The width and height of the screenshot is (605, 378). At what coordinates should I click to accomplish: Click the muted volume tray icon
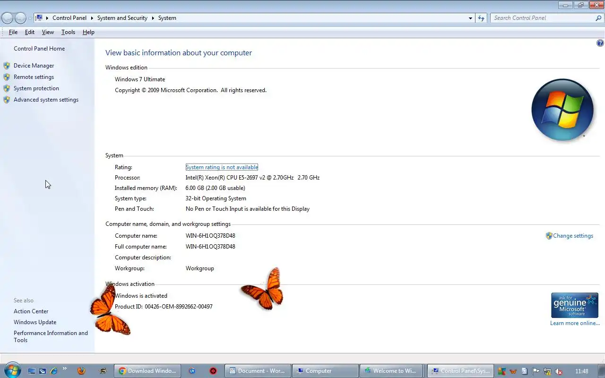559,371
